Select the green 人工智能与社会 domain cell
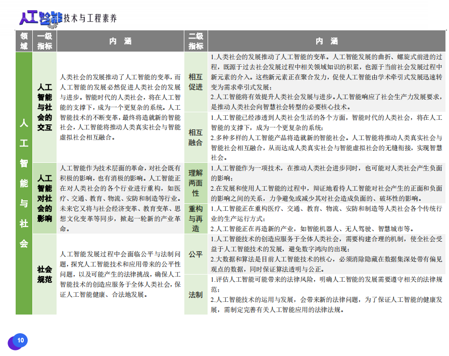 (x=24, y=183)
